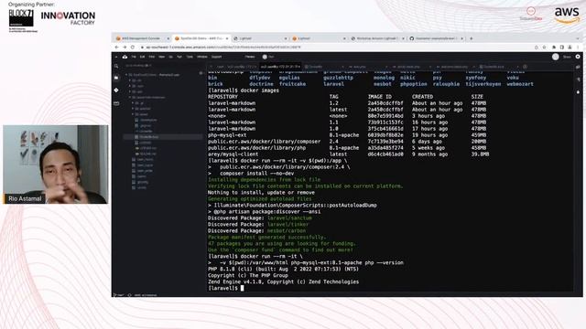Open the Collaborate panel on right edge
This screenshot has width=586, height=329.
pyautogui.click(x=578, y=67)
